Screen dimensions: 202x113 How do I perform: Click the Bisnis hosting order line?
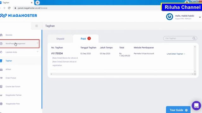pos(65,58)
